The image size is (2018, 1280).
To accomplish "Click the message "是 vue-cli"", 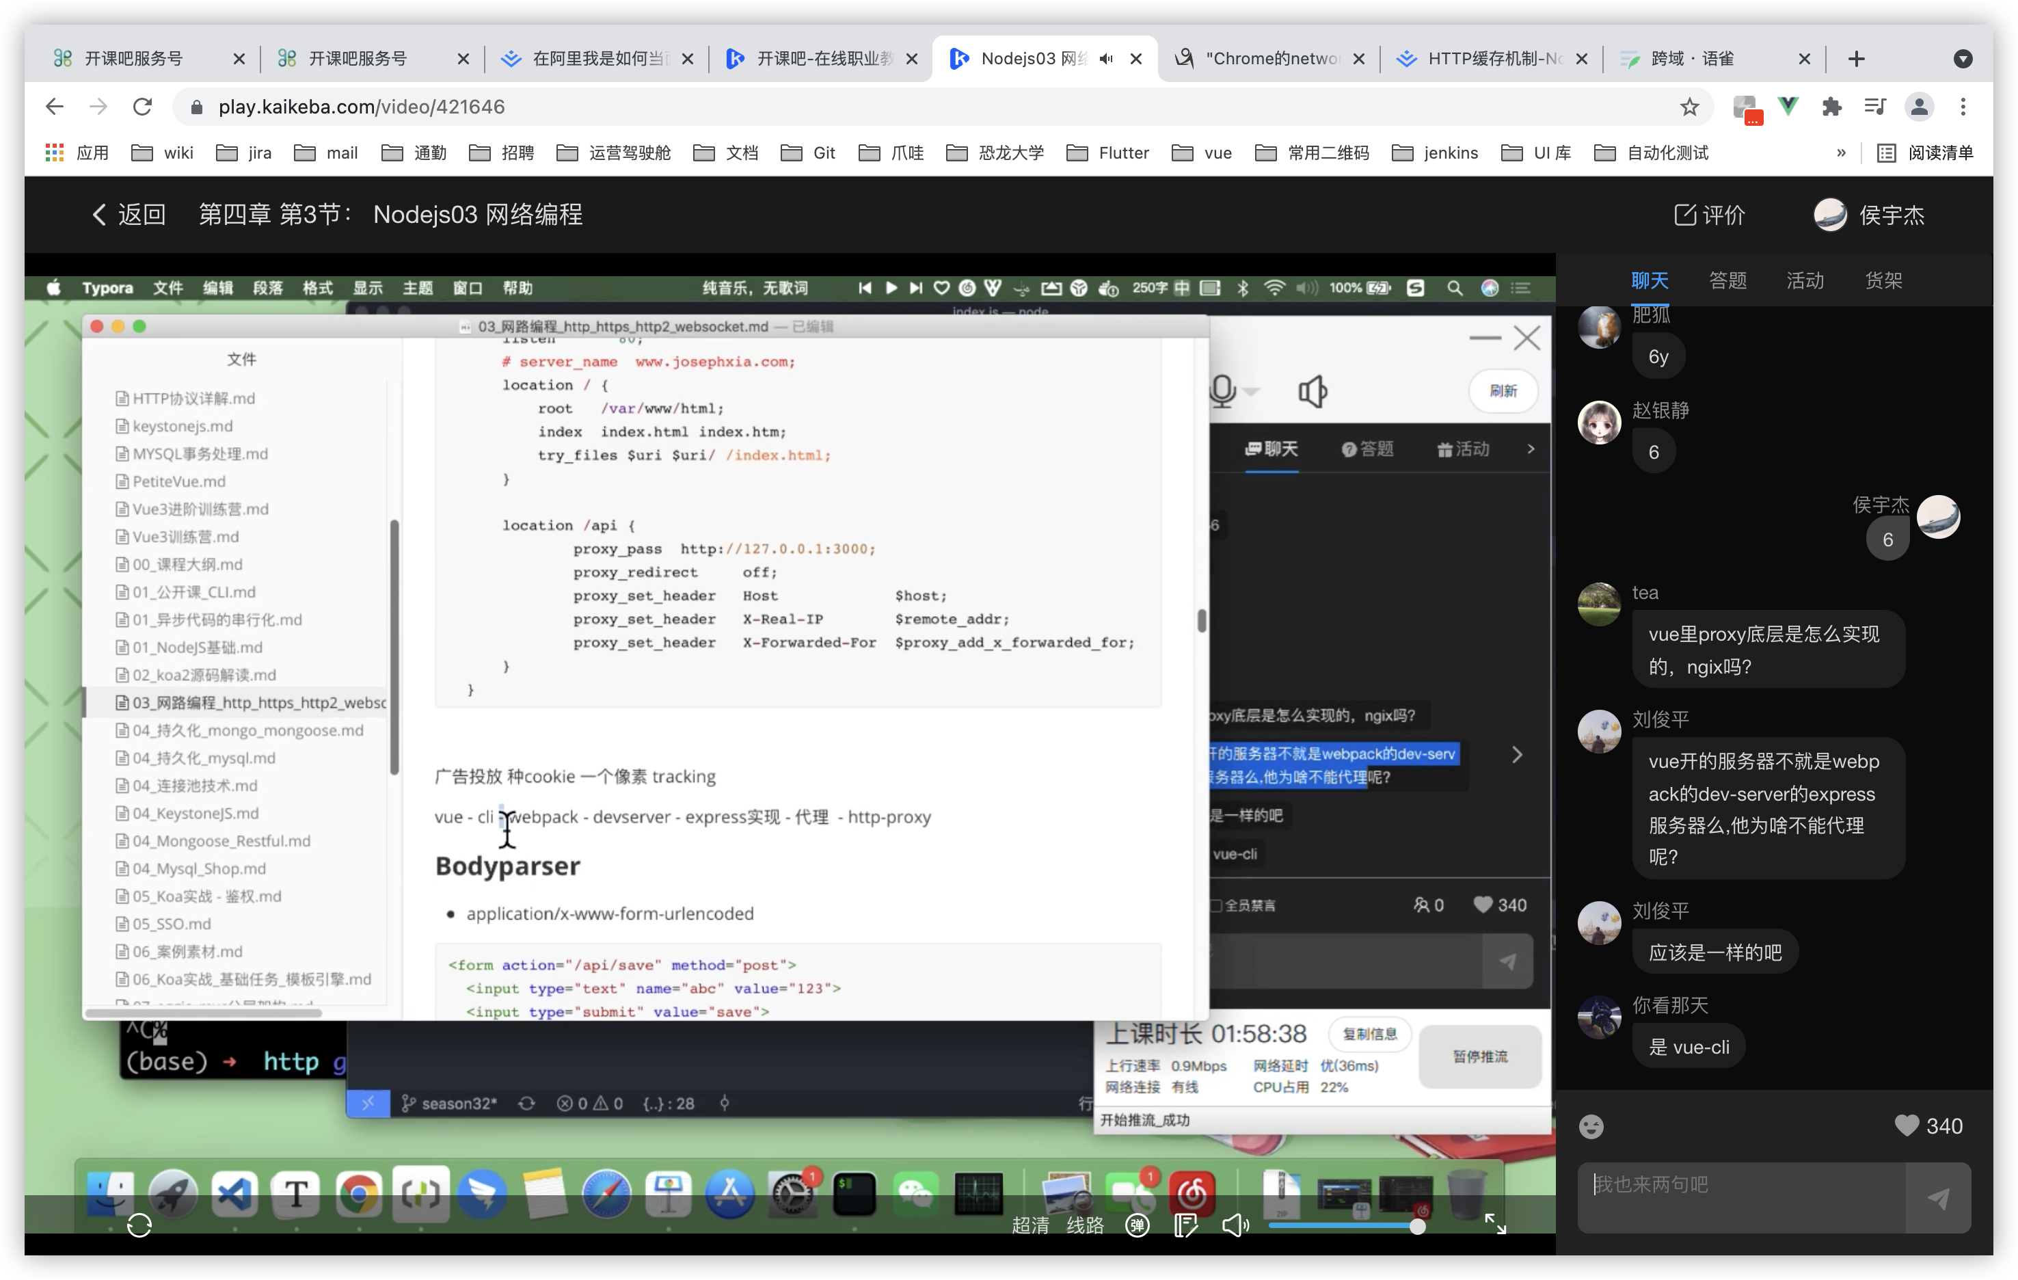I will [x=1689, y=1047].
